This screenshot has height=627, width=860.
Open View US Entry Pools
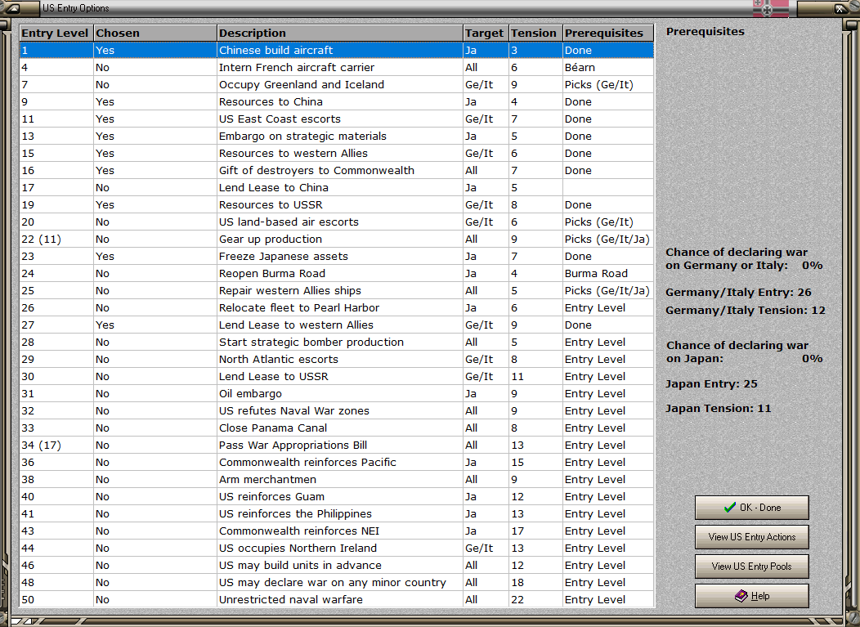tap(751, 567)
